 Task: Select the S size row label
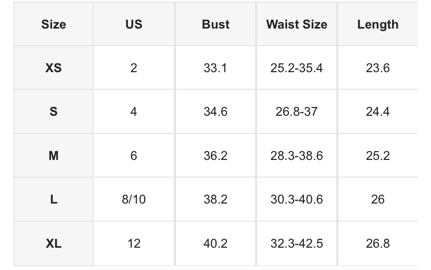coord(54,112)
